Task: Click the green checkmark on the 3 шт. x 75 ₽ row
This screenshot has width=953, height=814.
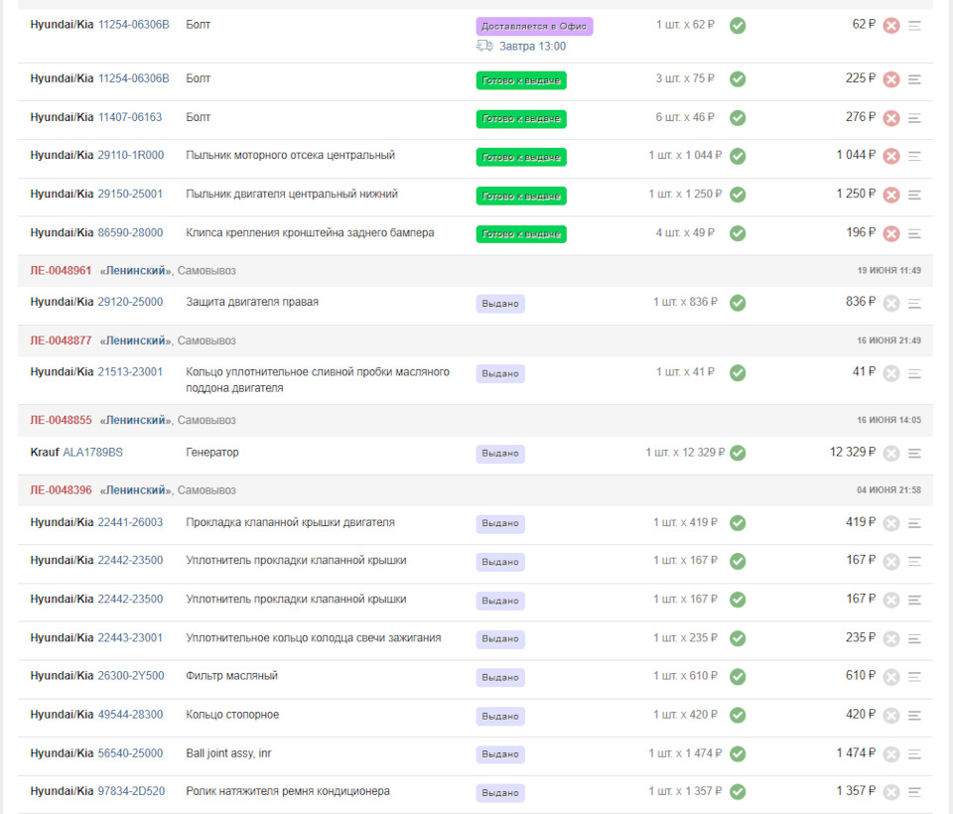Action: point(738,79)
